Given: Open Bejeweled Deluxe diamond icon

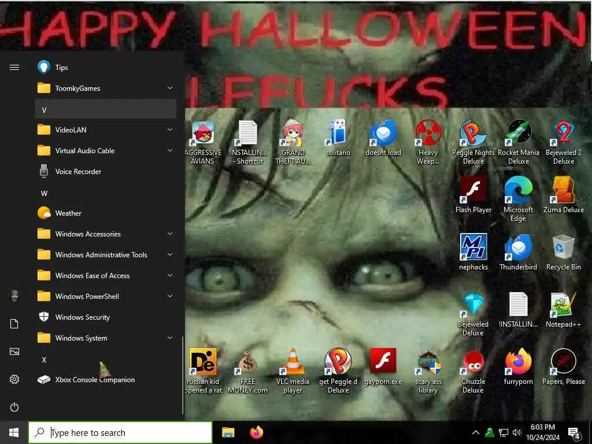Looking at the screenshot, I should coord(473,314).
